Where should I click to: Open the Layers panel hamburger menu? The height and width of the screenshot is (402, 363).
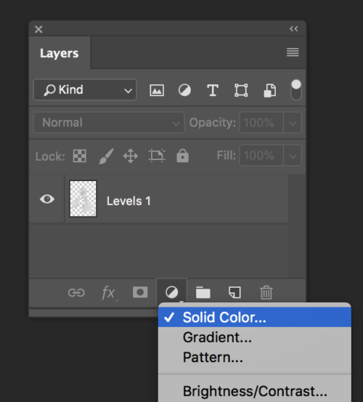(x=293, y=52)
